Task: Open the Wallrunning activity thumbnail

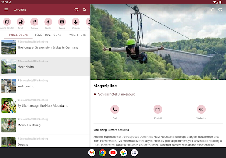Action: 9,86
